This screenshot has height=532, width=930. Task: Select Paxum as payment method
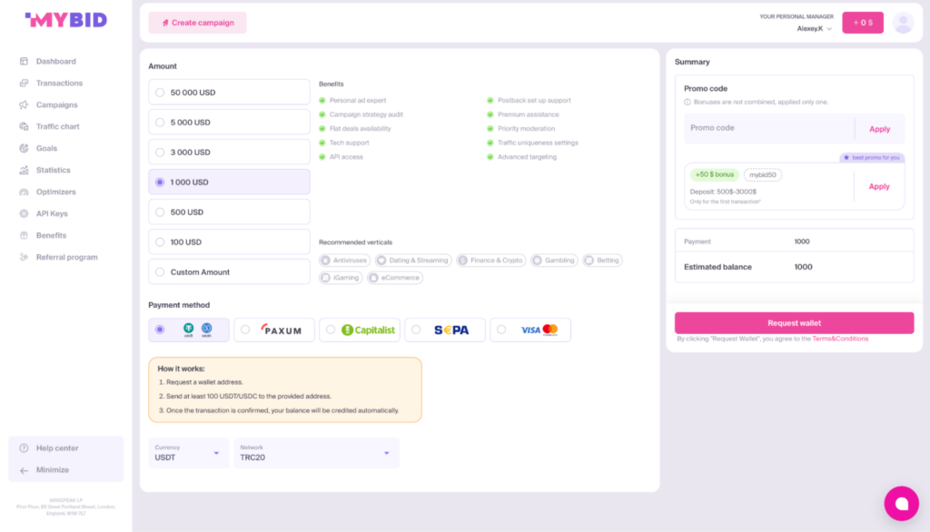[x=274, y=330]
